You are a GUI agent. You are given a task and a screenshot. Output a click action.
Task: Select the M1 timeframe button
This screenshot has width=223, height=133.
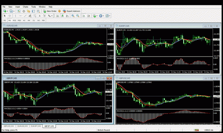(x=5, y=21)
